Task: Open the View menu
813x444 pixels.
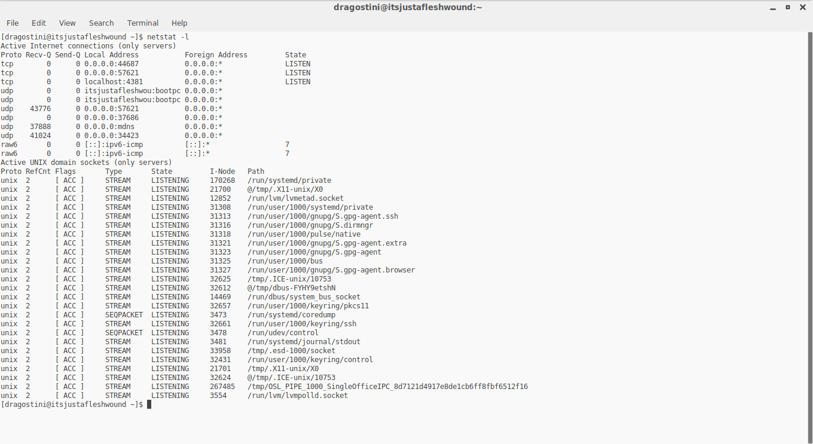Action: 68,23
